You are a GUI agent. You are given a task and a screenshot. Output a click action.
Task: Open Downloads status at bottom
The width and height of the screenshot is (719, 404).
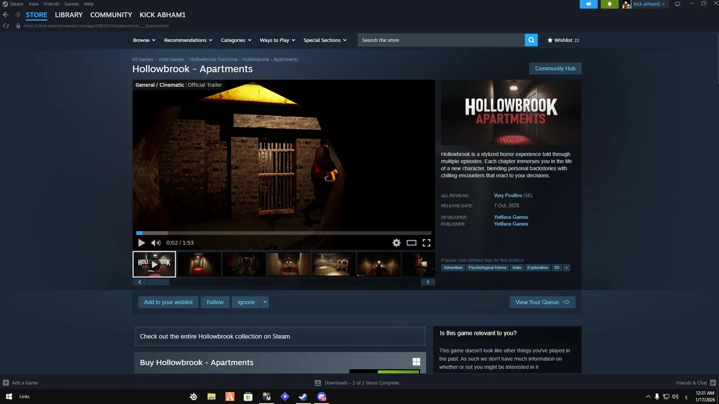point(357,383)
